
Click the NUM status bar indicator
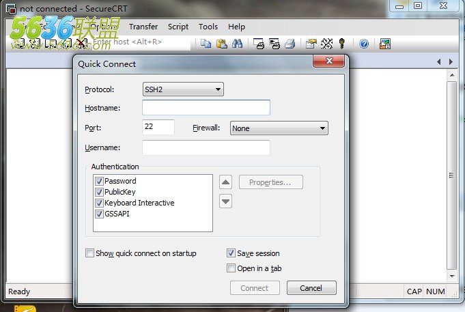[436, 292]
